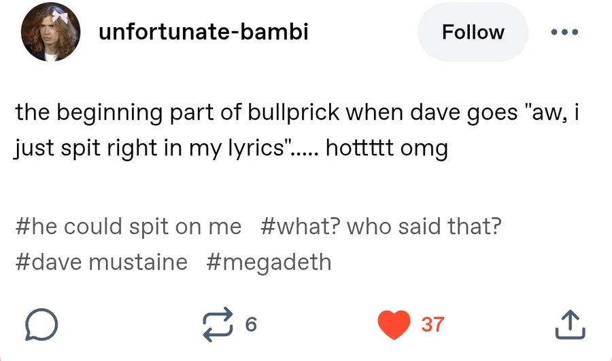Open the #he could spit on me tag
The height and width of the screenshot is (361, 612).
click(128, 227)
